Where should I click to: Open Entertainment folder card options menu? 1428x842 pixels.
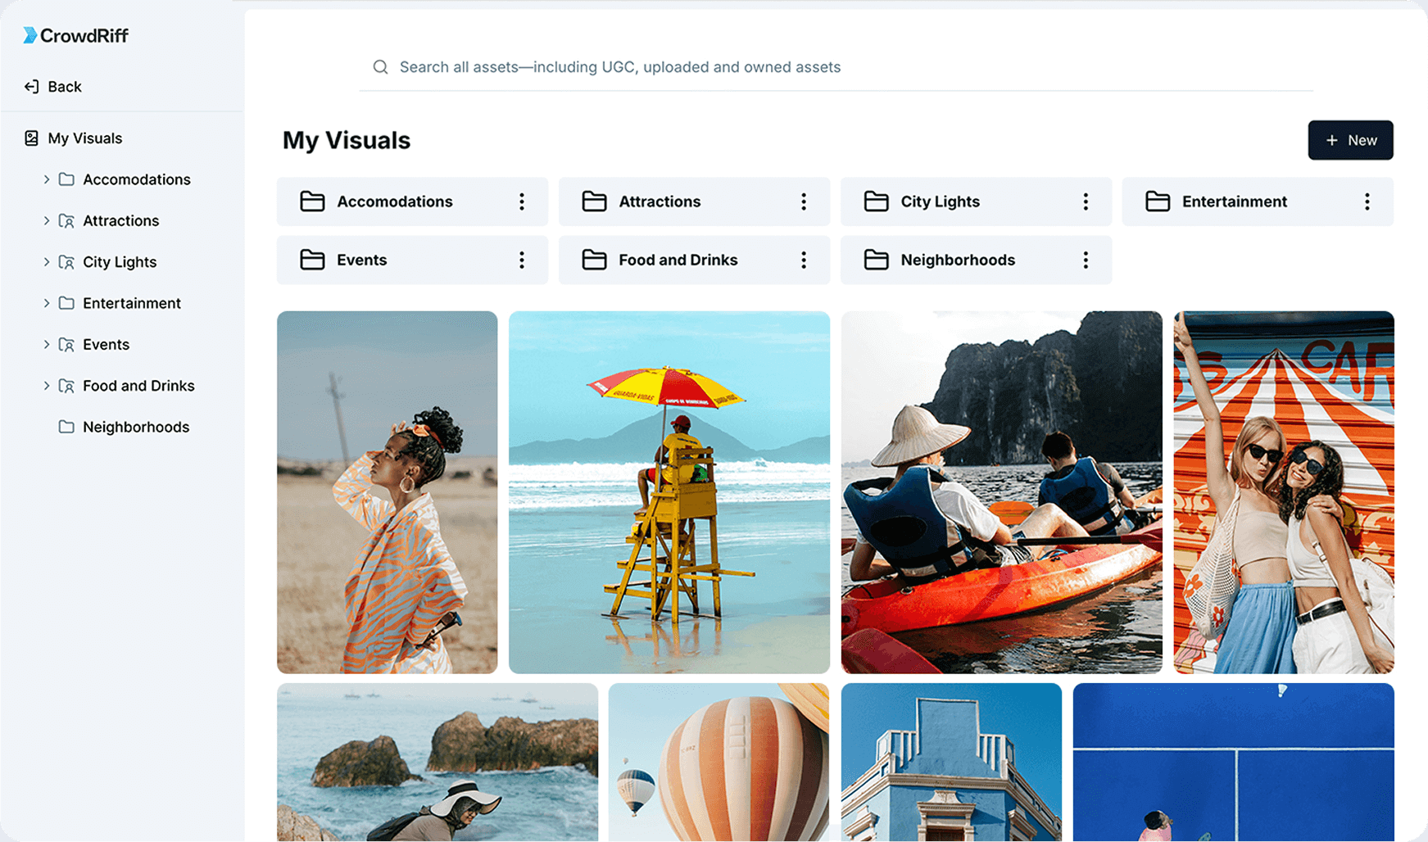click(x=1367, y=201)
